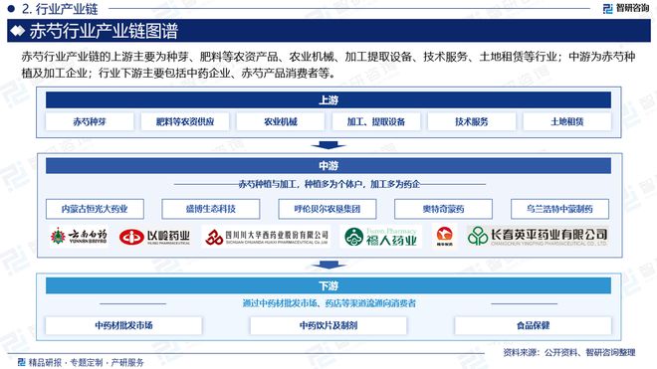Select the 加工、提取设备 box

coord(376,121)
